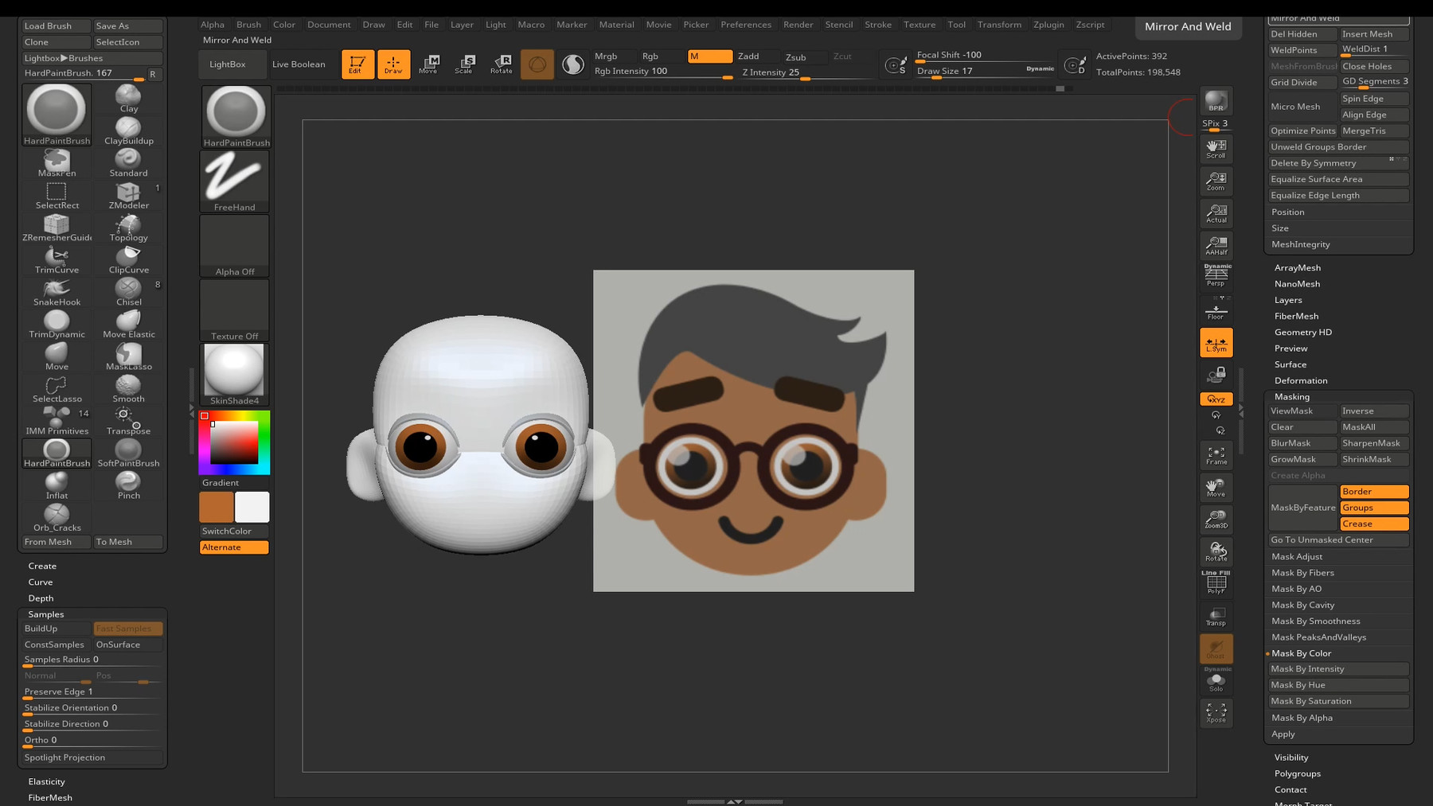Activate the Scale mode icon in top toolbar
Screen dimensions: 1433x806
(464, 64)
